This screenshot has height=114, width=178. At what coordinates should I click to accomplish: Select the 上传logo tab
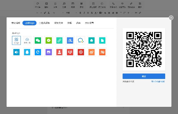pos(30,23)
